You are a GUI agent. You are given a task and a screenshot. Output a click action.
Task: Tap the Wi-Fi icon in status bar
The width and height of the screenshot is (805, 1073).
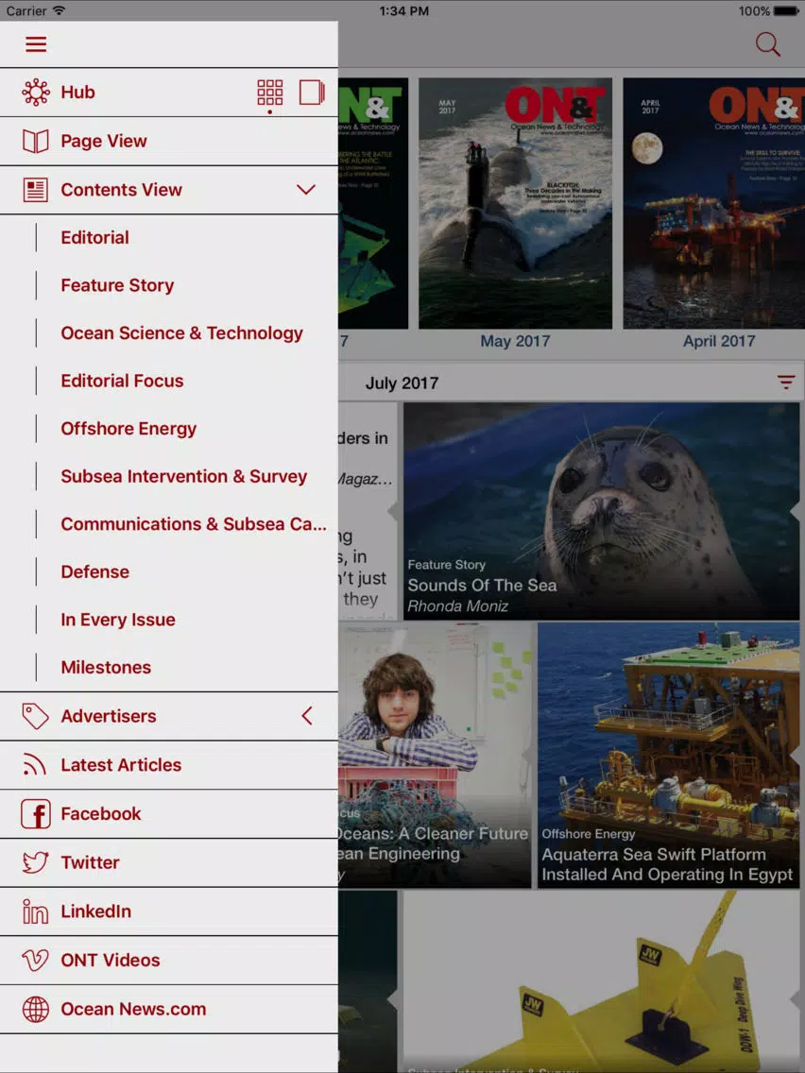pos(59,11)
